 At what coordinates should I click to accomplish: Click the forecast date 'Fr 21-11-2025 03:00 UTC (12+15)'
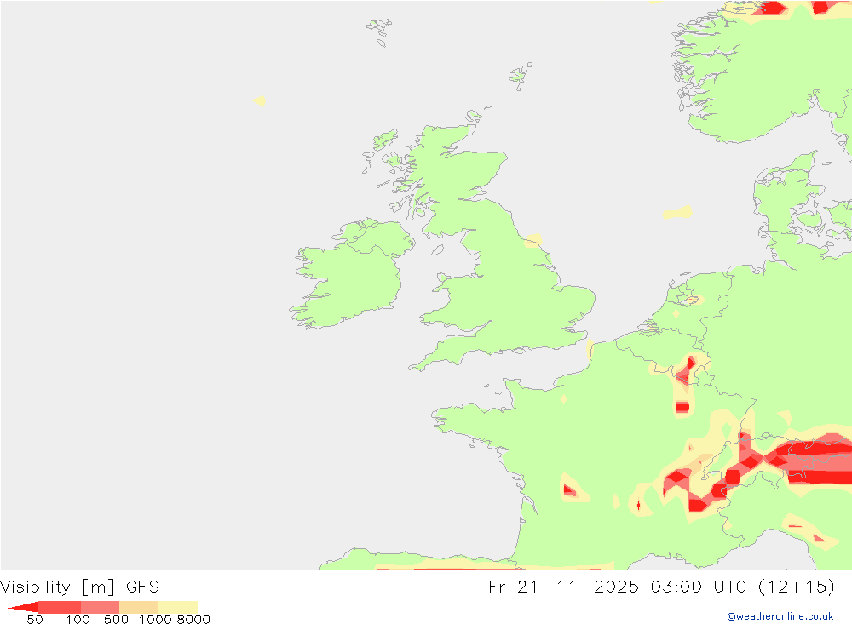(661, 587)
